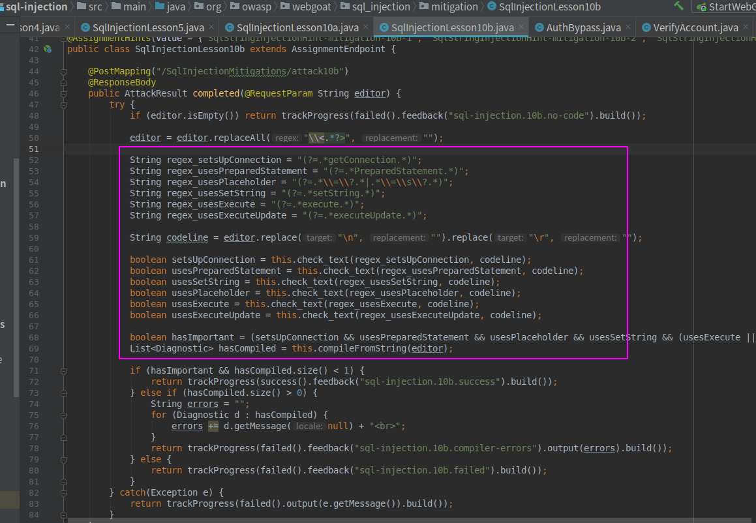Viewport: 756px width, 523px height.
Task: Click the Spring bean gutter icon on line 42
Action: pos(47,49)
